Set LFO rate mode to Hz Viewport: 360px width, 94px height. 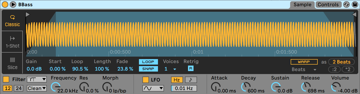(177, 80)
